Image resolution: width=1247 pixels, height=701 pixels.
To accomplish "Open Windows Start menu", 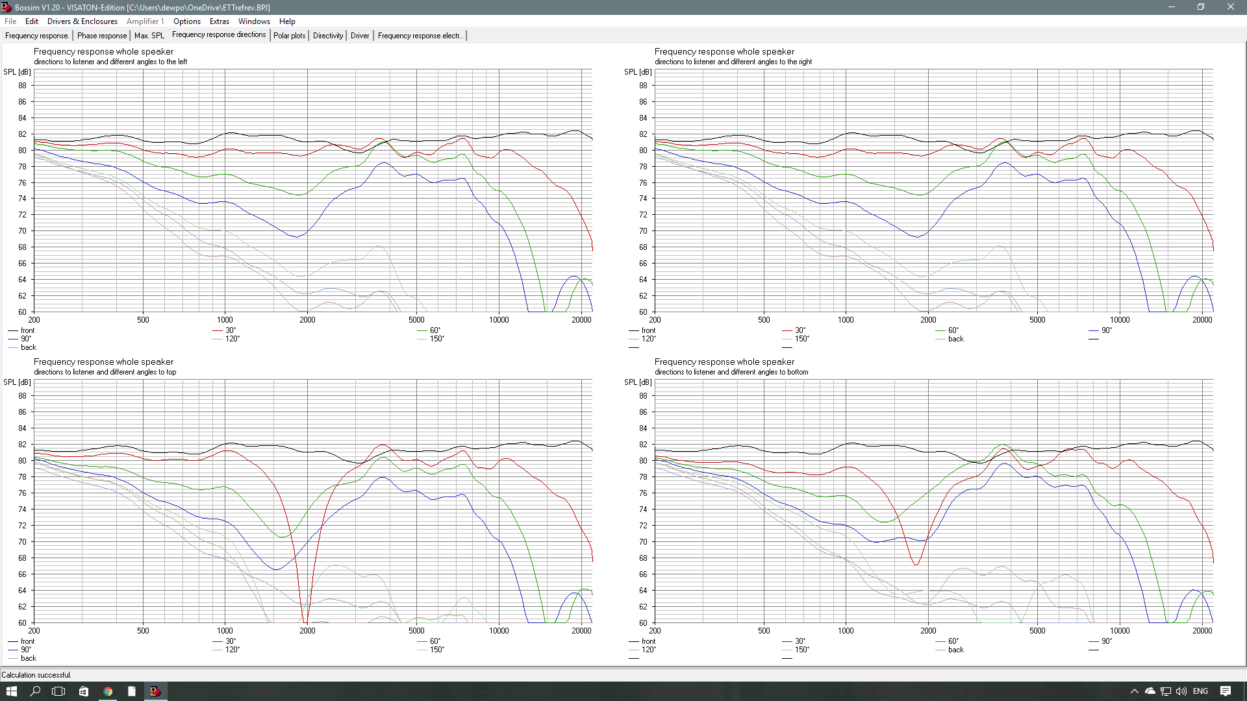I will [12, 691].
